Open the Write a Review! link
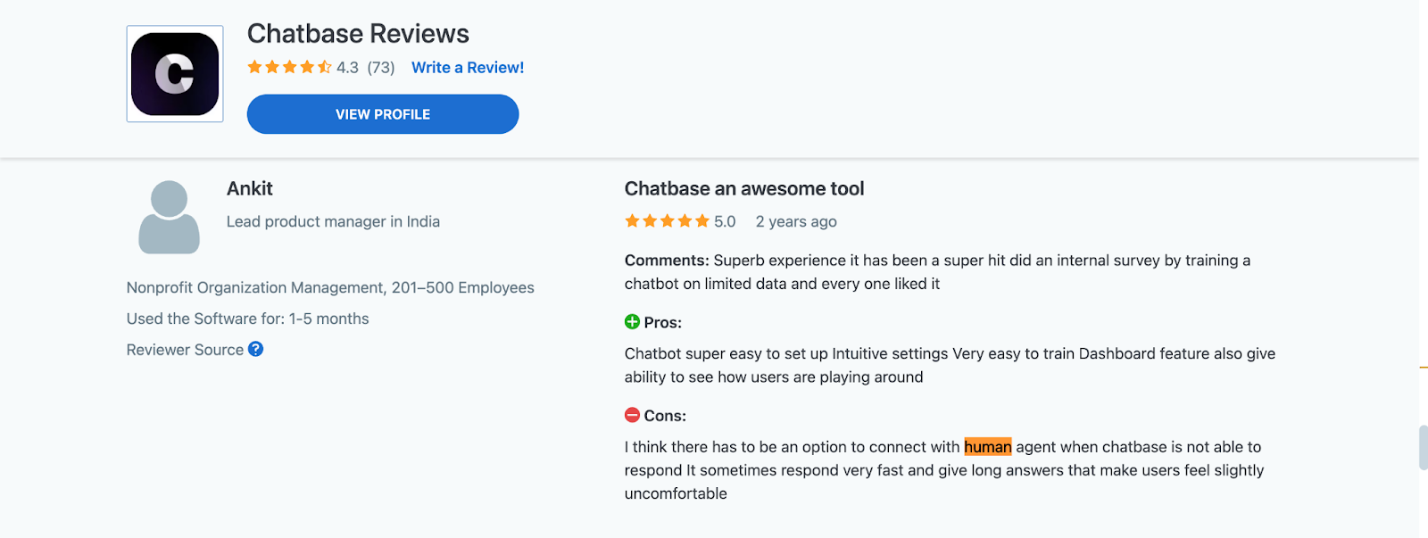The width and height of the screenshot is (1428, 538). click(468, 68)
